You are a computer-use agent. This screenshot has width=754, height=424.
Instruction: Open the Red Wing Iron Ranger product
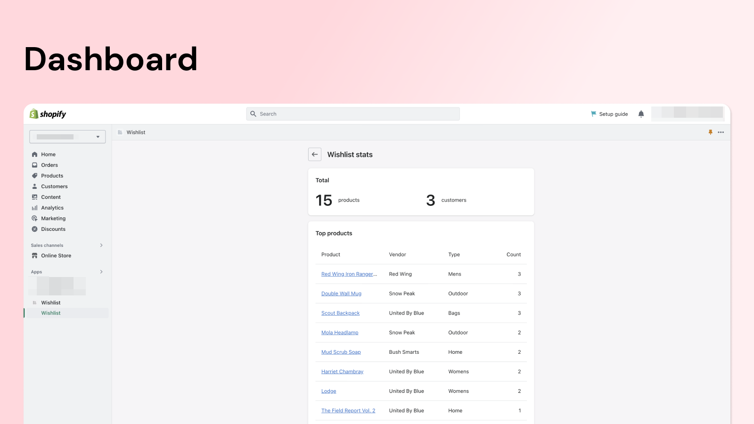349,274
